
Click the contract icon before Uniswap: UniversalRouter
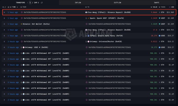tap(86, 42)
